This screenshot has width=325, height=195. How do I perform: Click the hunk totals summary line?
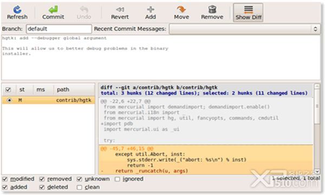click(x=204, y=93)
